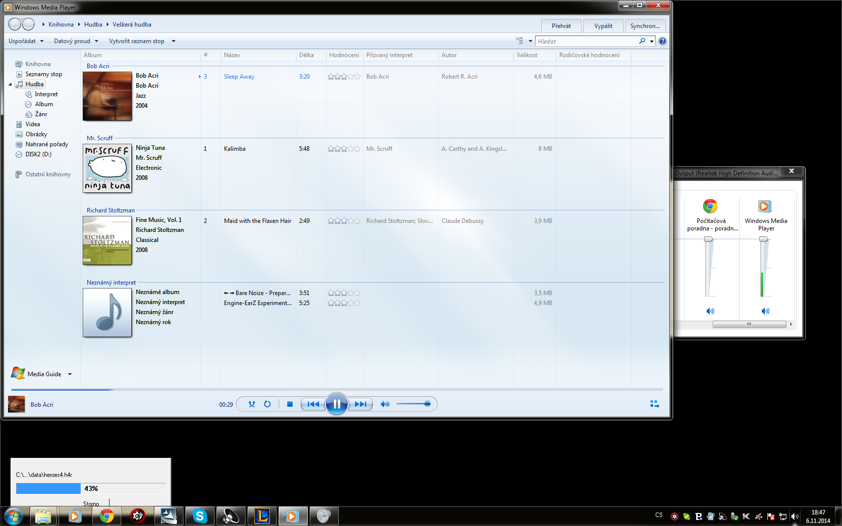Open the Media Guide dropdown arrow
842x526 pixels.
tap(70, 374)
